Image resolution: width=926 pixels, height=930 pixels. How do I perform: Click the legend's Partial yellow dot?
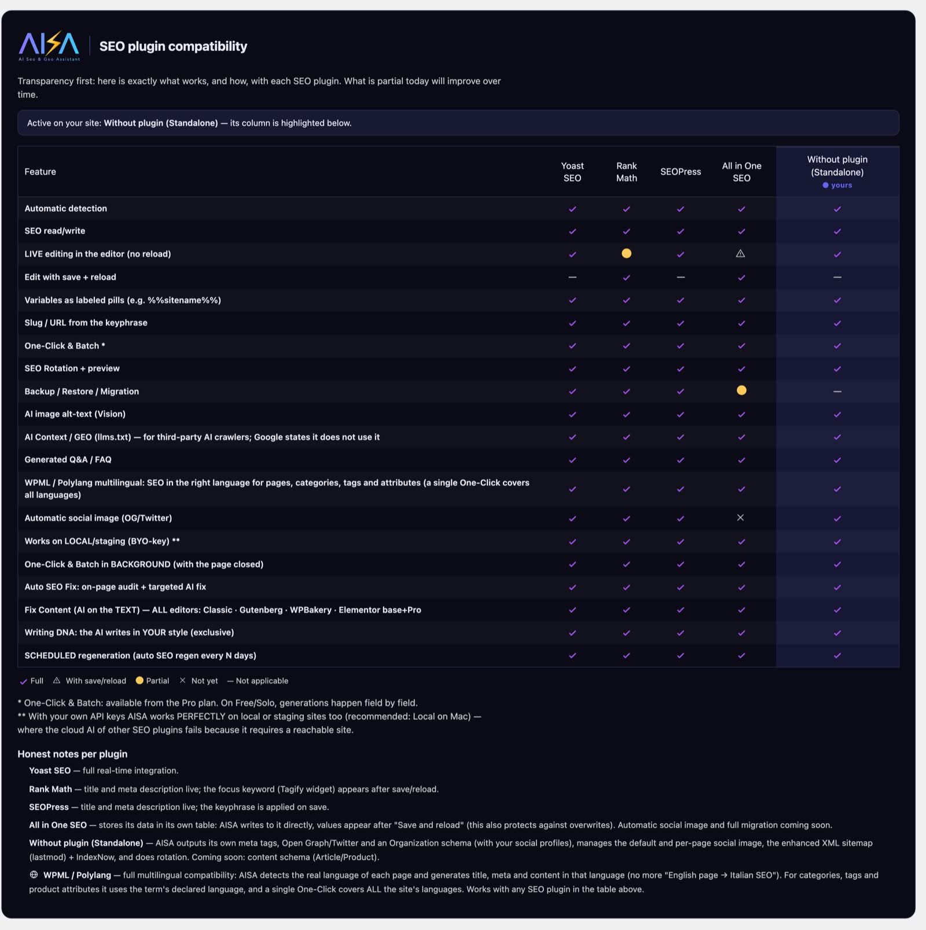[139, 680]
